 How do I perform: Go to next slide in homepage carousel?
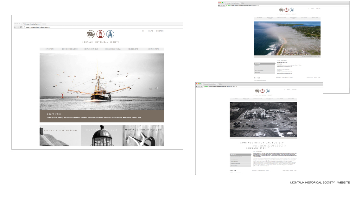(x=157, y=88)
